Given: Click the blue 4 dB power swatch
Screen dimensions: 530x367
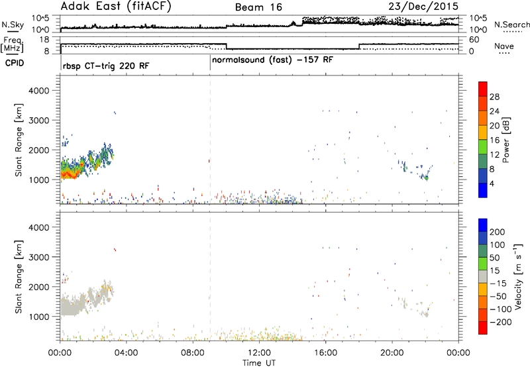Looking at the screenshot, I should 483,190.
